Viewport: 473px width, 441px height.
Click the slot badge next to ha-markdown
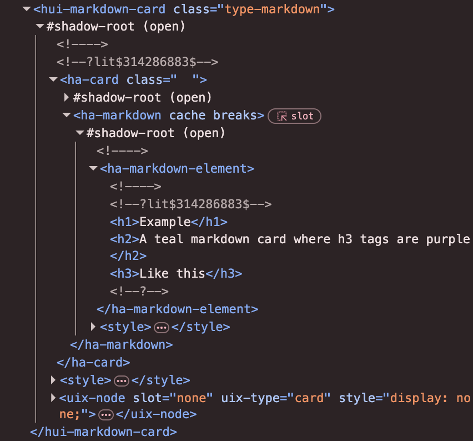click(294, 116)
